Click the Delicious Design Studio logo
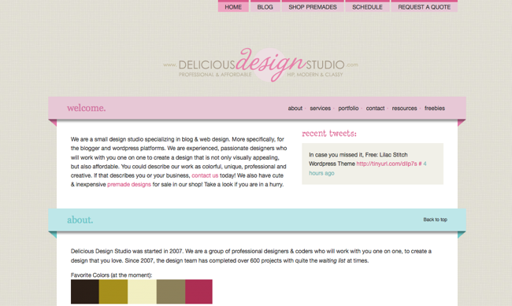The height and width of the screenshot is (306, 512). [261, 65]
